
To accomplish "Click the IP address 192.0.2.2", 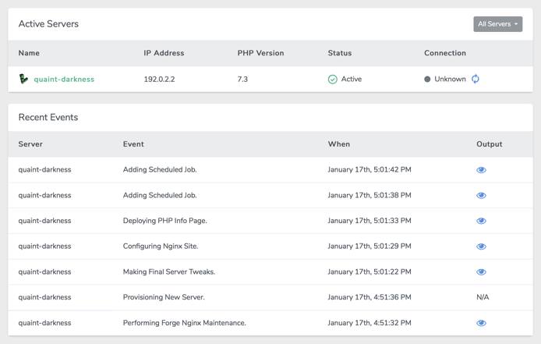I will tap(161, 79).
